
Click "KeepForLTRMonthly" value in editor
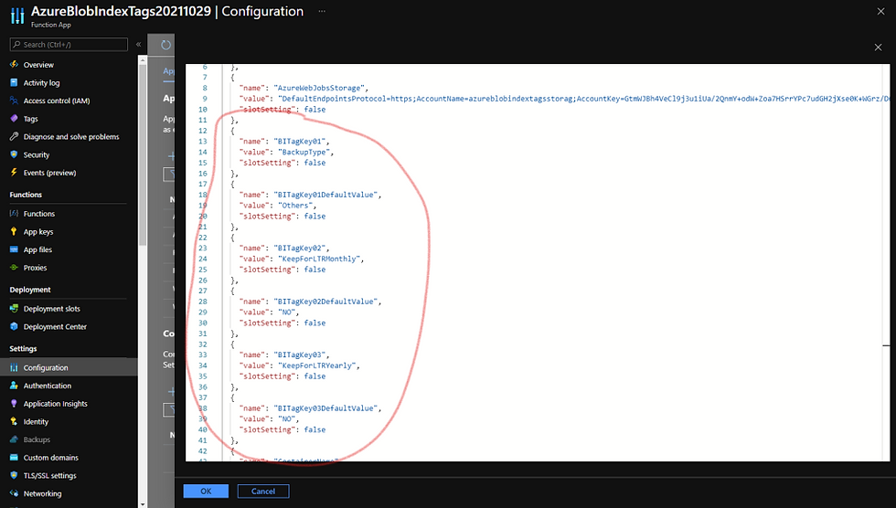(320, 259)
